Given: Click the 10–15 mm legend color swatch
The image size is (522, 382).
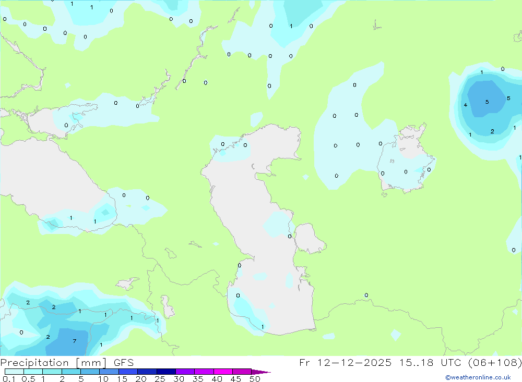Looking at the screenshot, I should click(109, 372).
